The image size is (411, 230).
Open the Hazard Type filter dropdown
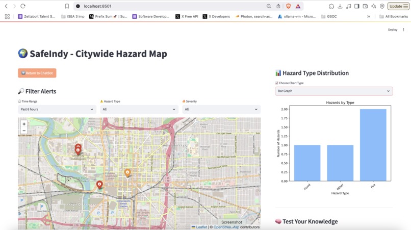pyautogui.click(x=139, y=109)
